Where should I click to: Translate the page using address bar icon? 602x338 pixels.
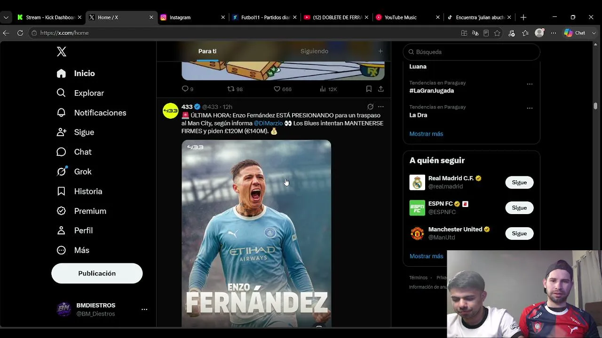(475, 33)
